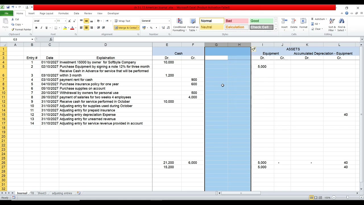Apply the Bad cell style
The height and width of the screenshot is (205, 364).
point(237,21)
